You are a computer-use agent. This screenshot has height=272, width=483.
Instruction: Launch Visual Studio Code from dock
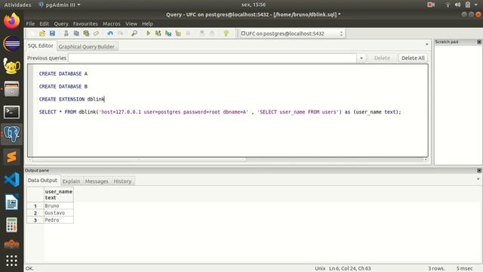click(12, 180)
